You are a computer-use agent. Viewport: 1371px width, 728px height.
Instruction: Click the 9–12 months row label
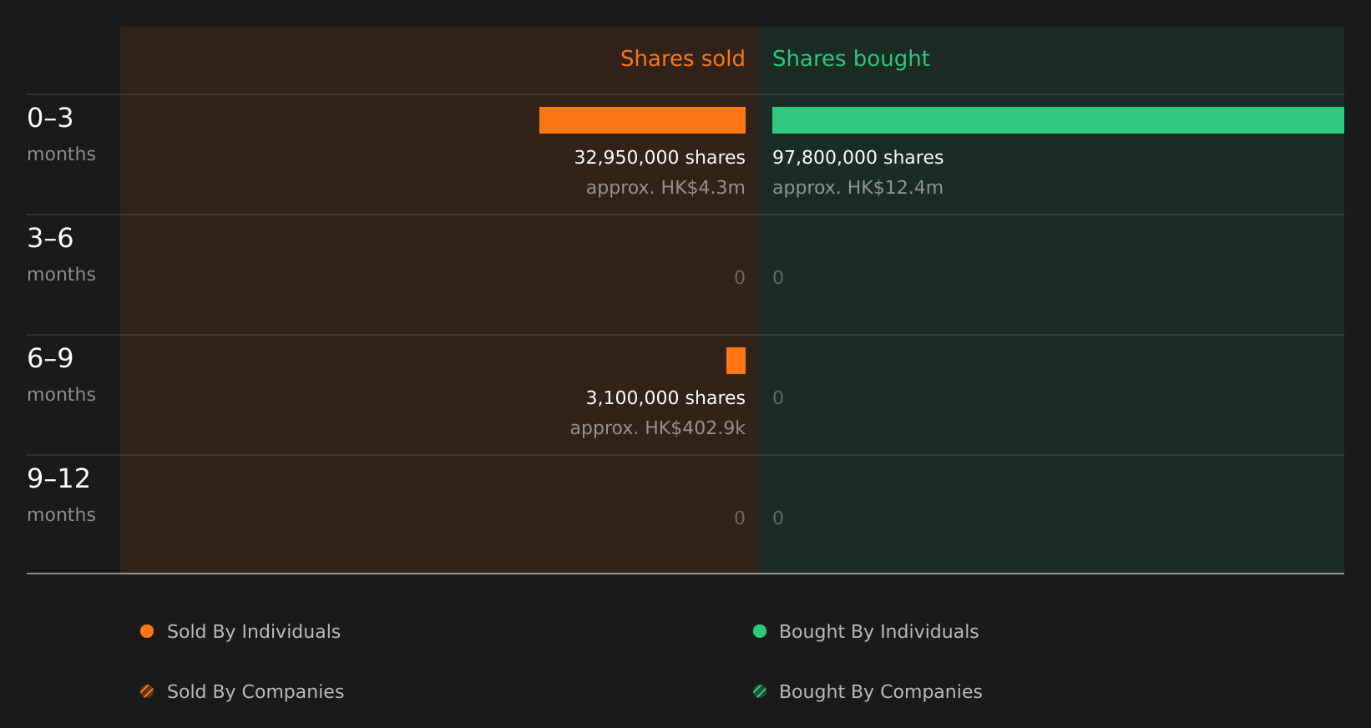tap(61, 495)
